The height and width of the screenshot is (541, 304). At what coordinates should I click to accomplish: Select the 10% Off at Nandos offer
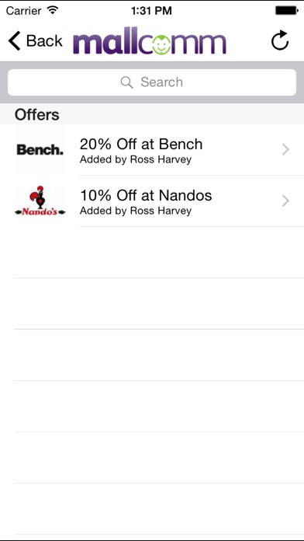point(152,201)
